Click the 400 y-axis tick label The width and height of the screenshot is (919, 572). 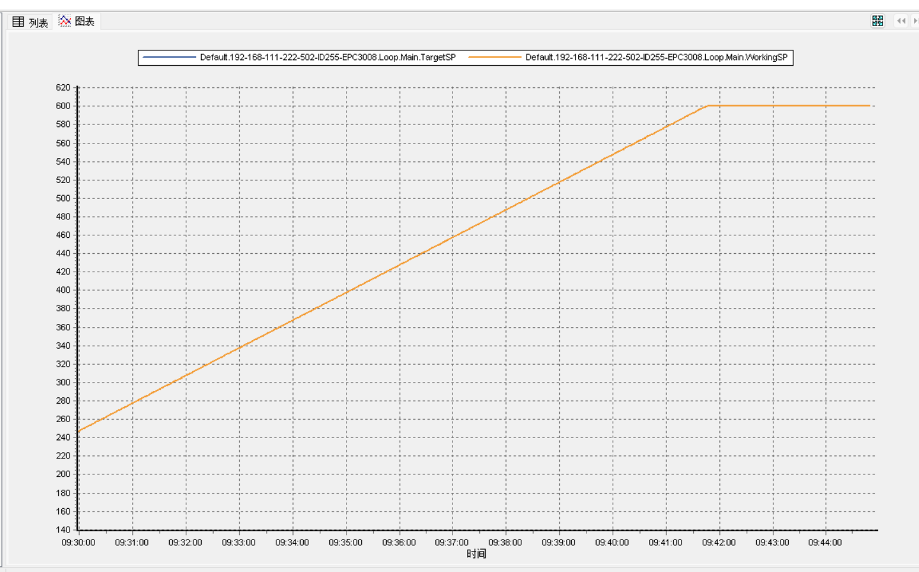[63, 290]
